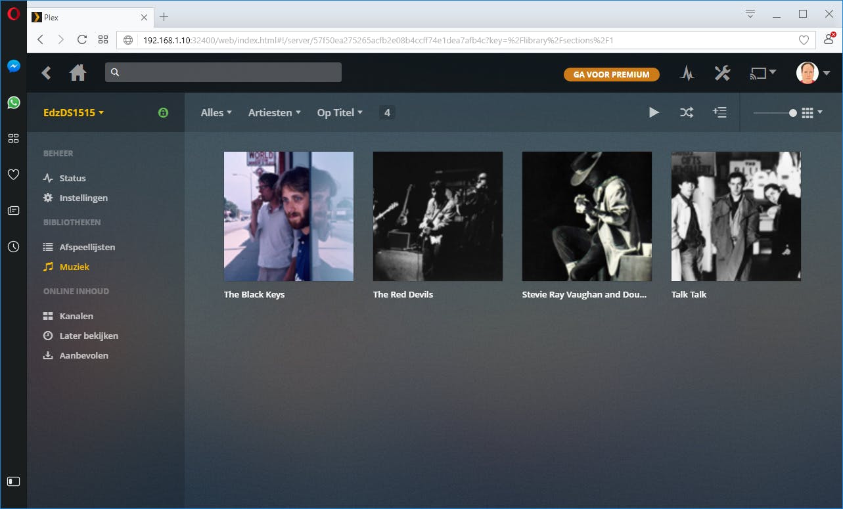Open Later bekijken in the sidebar
843x509 pixels.
click(x=80, y=336)
